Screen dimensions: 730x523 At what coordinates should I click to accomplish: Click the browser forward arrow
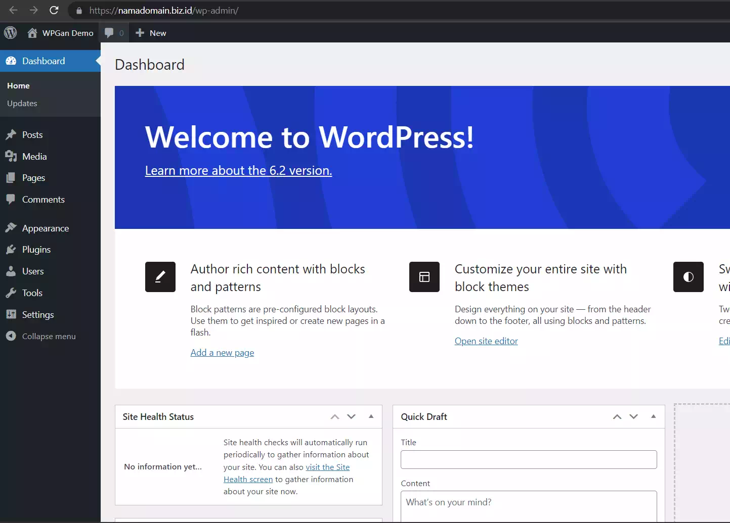33,10
